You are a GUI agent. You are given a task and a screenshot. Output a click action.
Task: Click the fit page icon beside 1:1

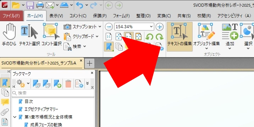119,37
